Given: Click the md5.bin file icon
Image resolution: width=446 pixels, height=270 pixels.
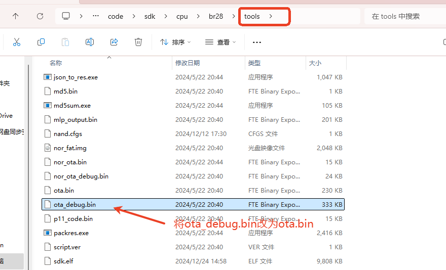Looking at the screenshot, I should tap(48, 91).
